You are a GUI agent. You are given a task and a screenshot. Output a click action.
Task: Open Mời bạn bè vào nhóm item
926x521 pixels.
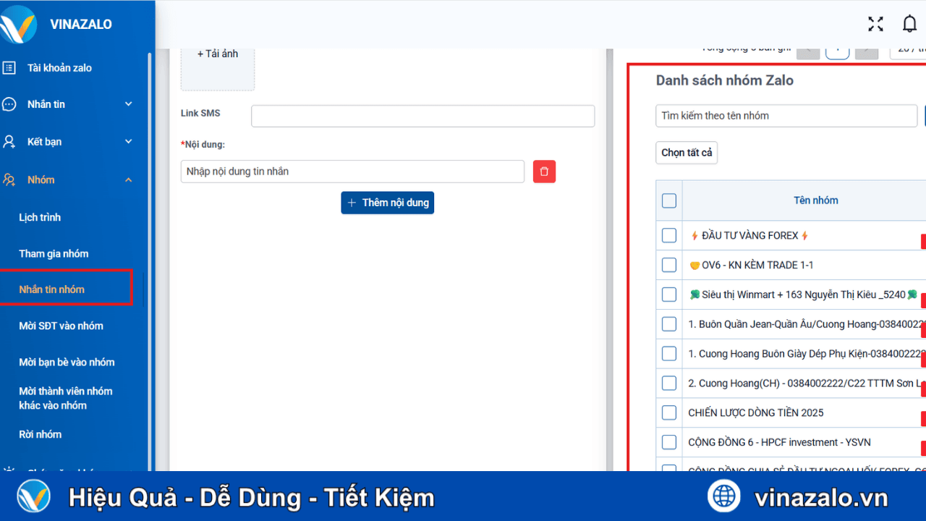[67, 362]
